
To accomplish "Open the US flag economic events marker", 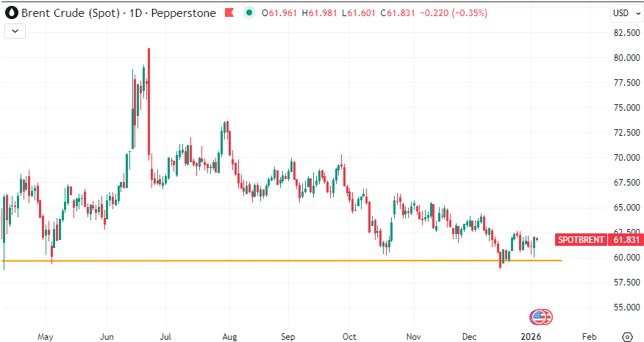I will (x=540, y=317).
